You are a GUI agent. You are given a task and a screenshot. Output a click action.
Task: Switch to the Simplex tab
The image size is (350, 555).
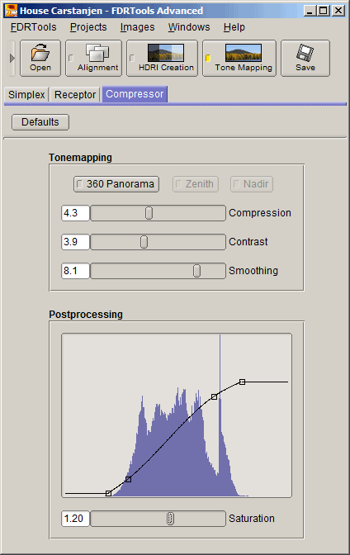click(x=26, y=95)
